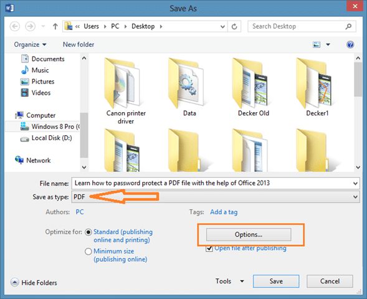Open the view options dropdown arrow
The width and height of the screenshot is (367, 299).
(x=328, y=44)
